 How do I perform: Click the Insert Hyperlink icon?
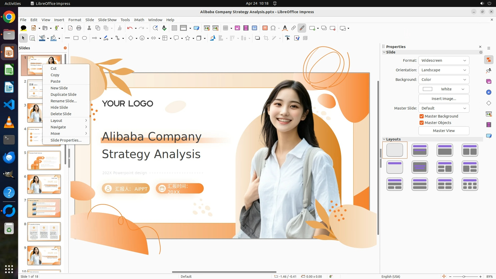(293, 28)
